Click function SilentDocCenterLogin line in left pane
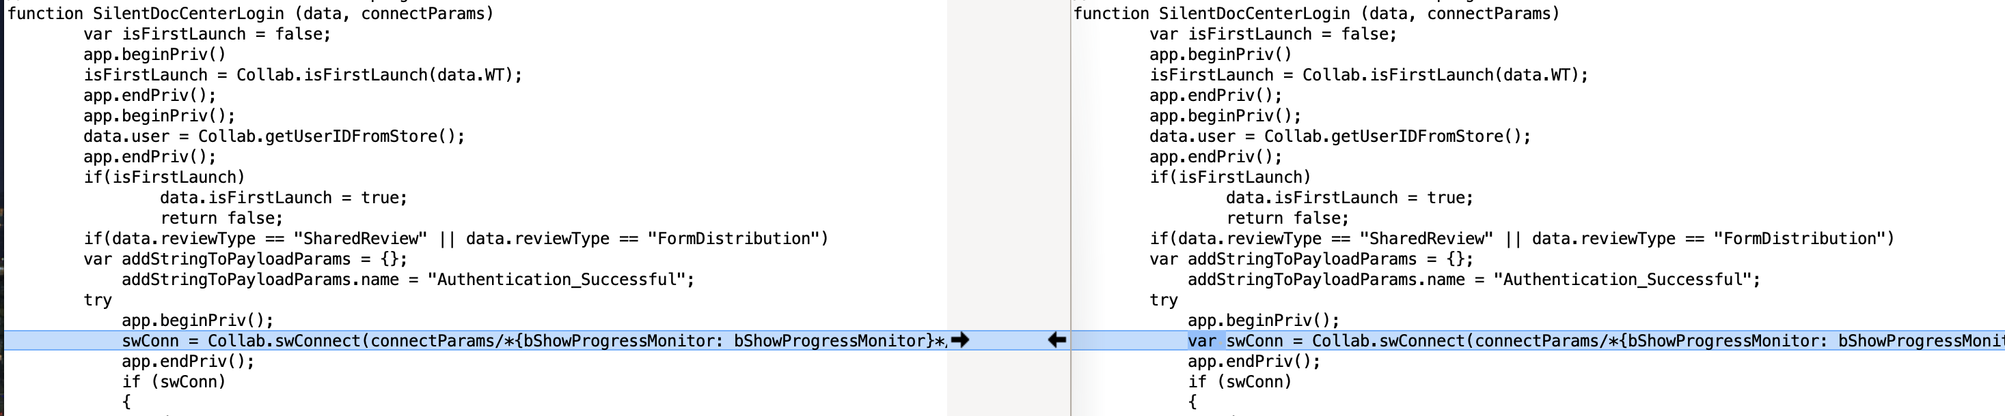The height and width of the screenshot is (416, 2005). point(250,13)
